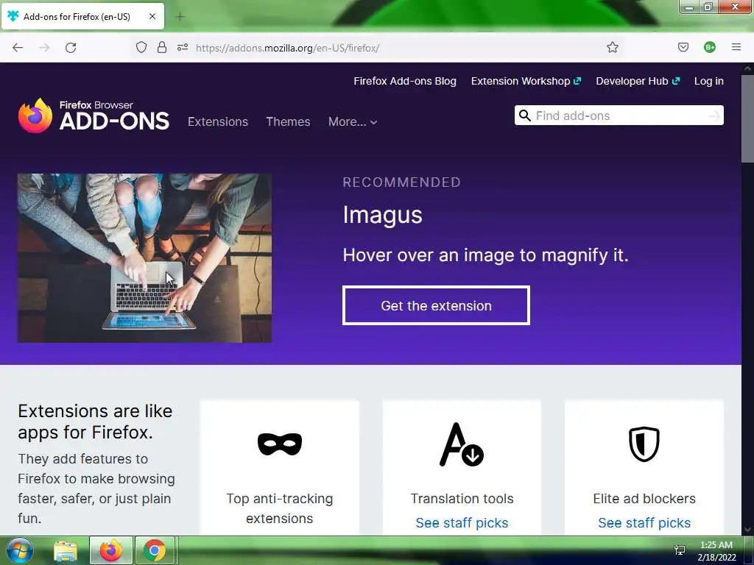Submit search with the arrow button
This screenshot has width=754, height=565.
(714, 116)
